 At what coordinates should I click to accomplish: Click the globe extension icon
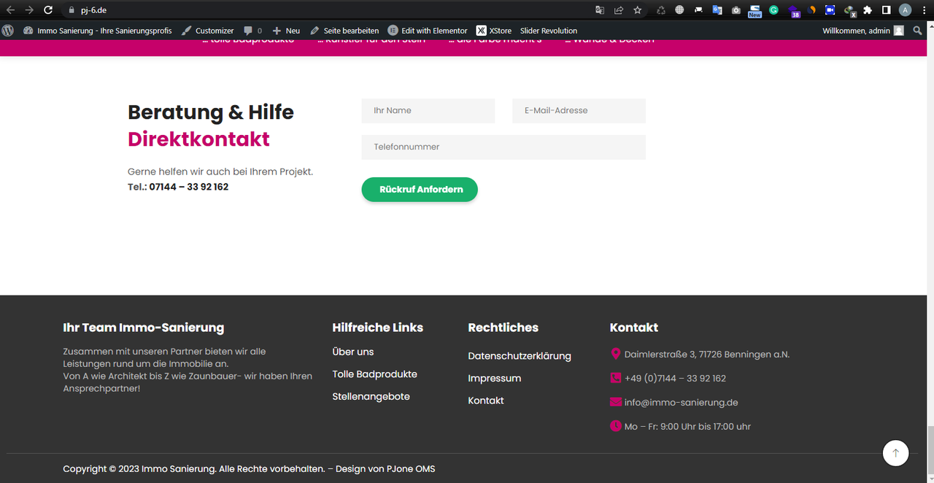[680, 10]
